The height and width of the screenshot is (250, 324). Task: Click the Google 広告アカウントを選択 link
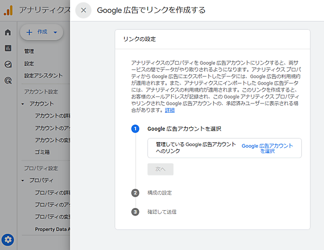pos(267,148)
